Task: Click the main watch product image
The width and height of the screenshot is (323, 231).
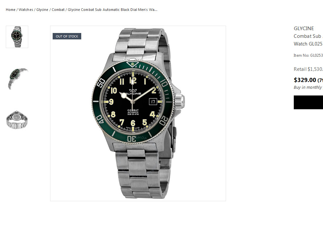Action: point(138,113)
